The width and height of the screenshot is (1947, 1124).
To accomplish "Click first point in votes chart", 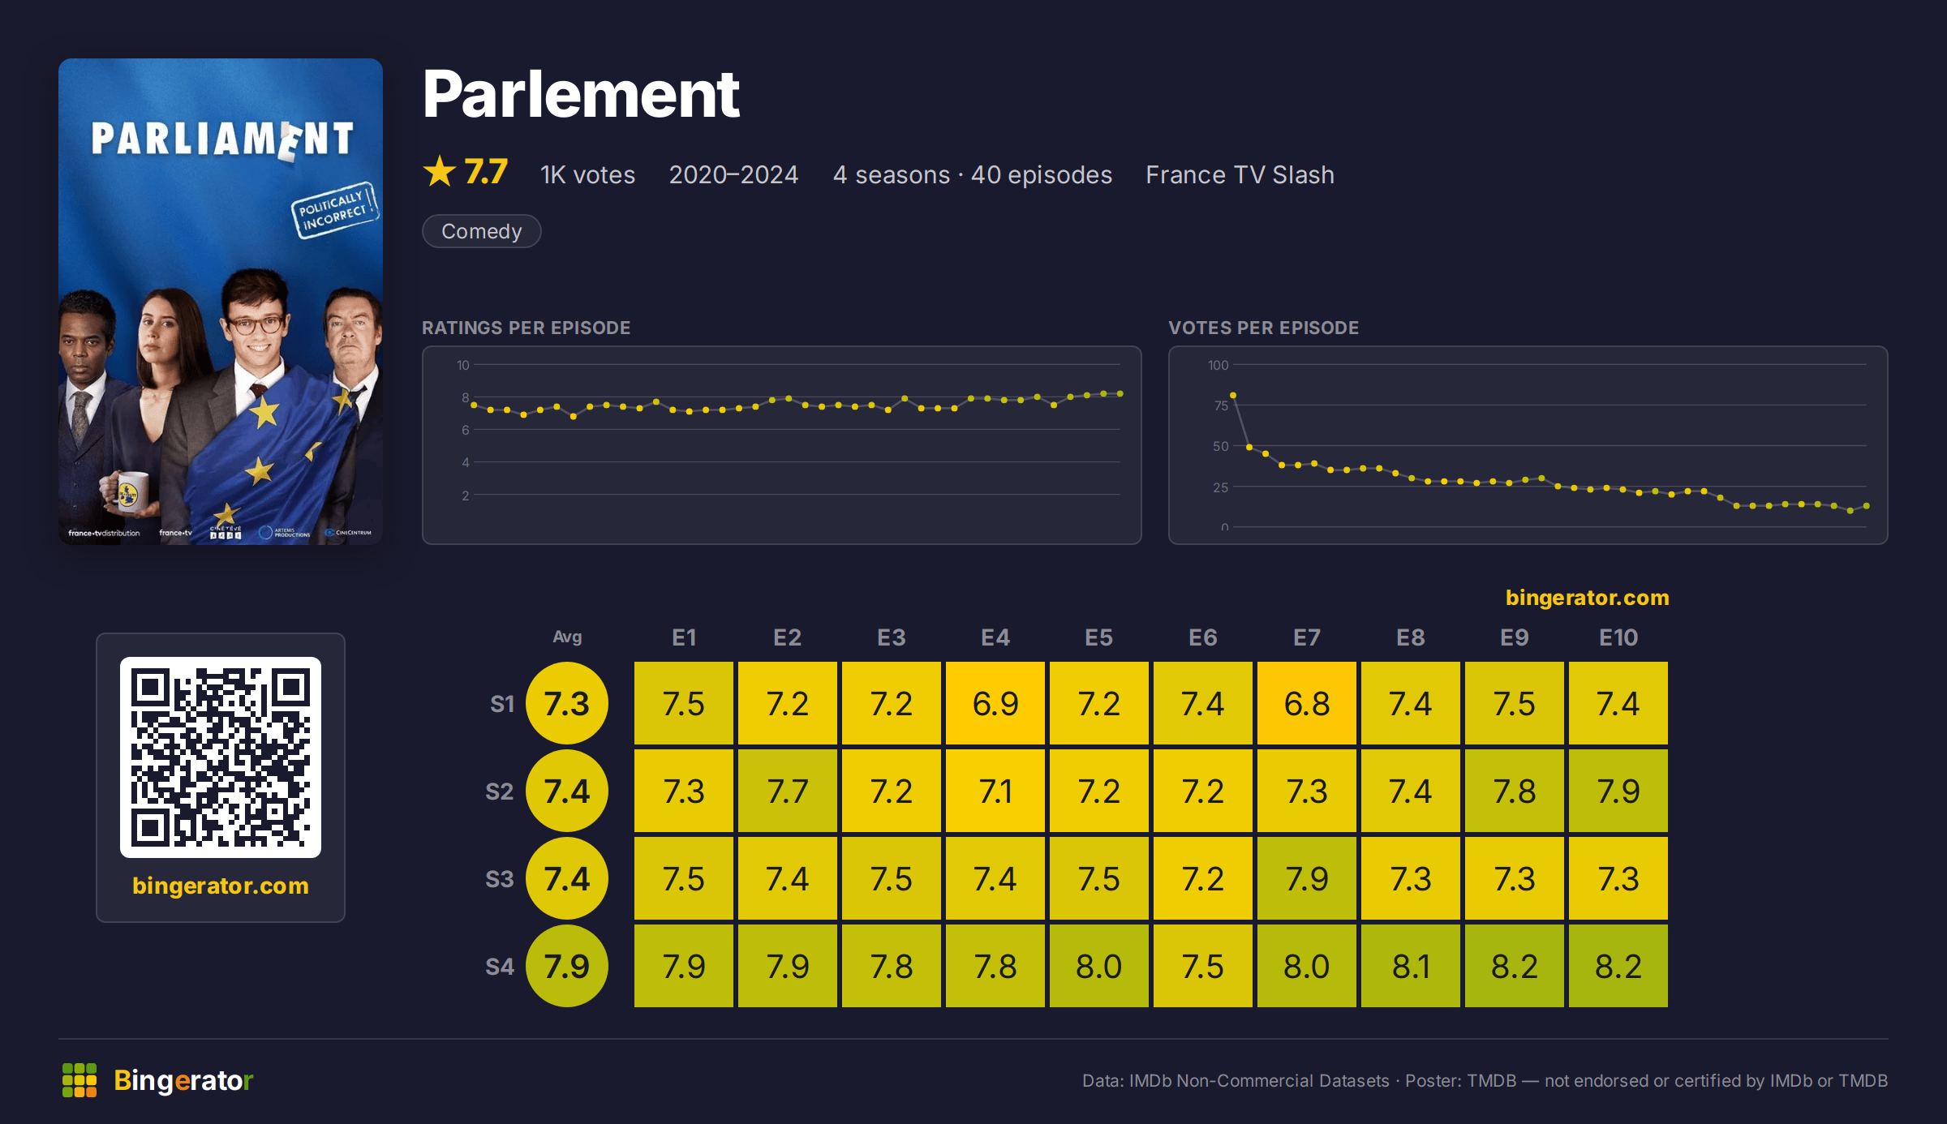I will pyautogui.click(x=1233, y=396).
